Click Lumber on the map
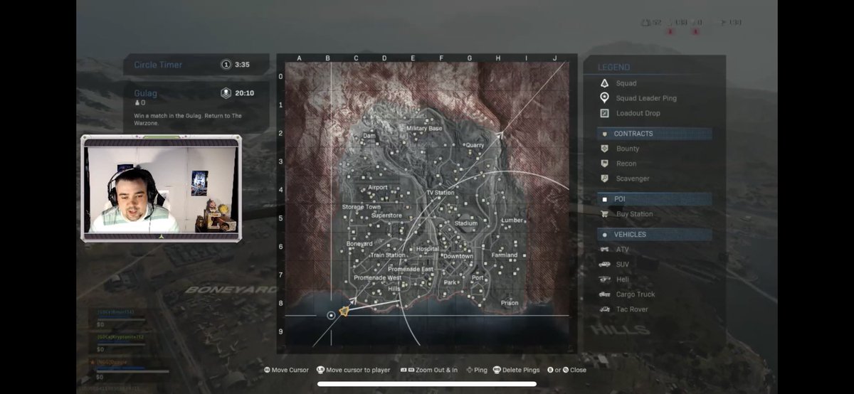 512,220
